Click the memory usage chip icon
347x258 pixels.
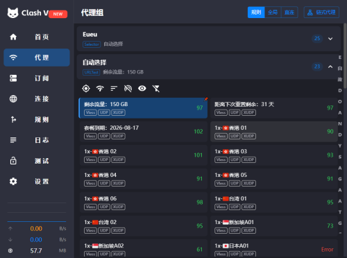10,250
